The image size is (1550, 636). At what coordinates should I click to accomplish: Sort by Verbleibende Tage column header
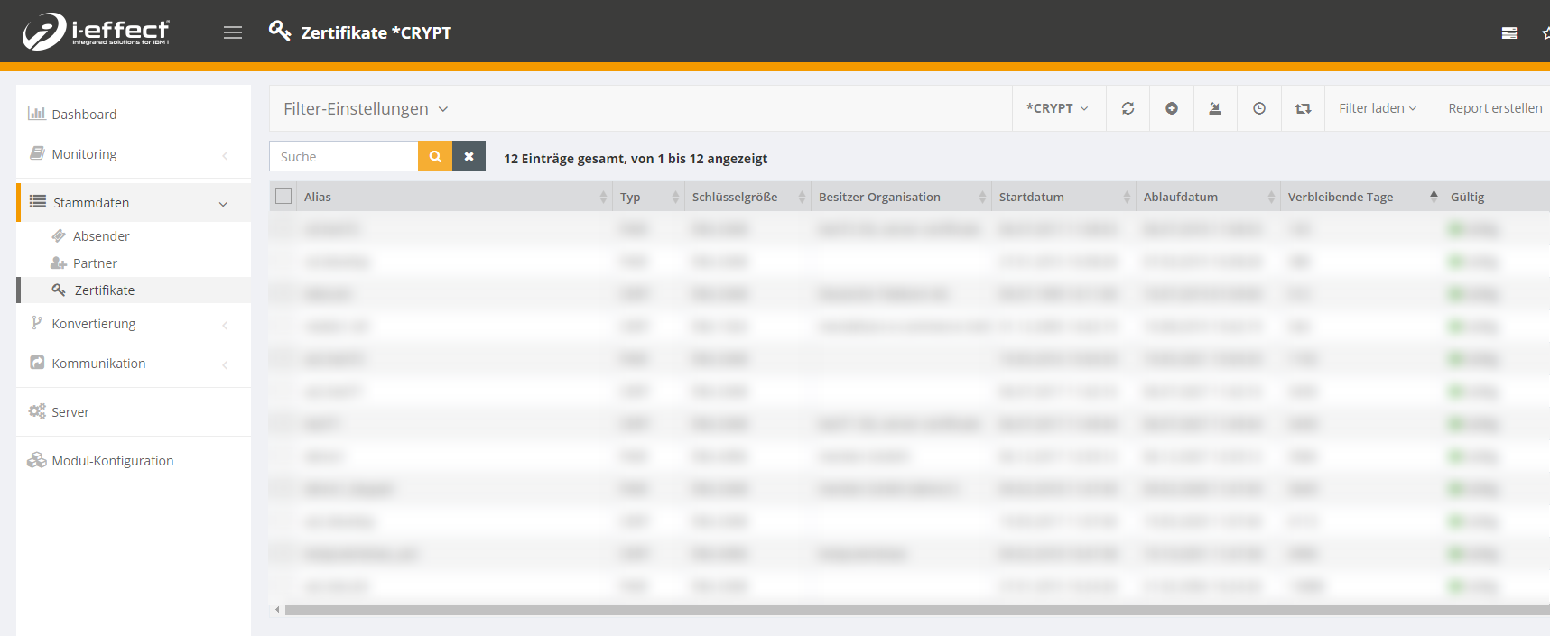1340,197
